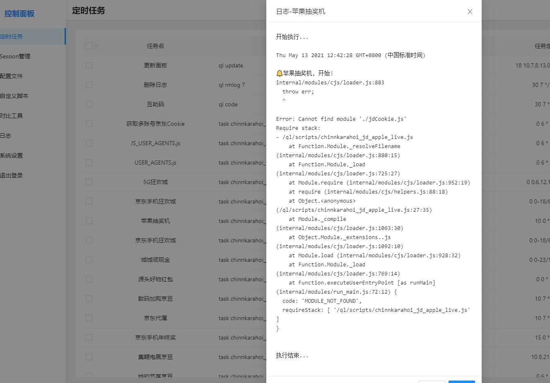
Task: Open 系统设置 settings page
Action: click(x=12, y=155)
